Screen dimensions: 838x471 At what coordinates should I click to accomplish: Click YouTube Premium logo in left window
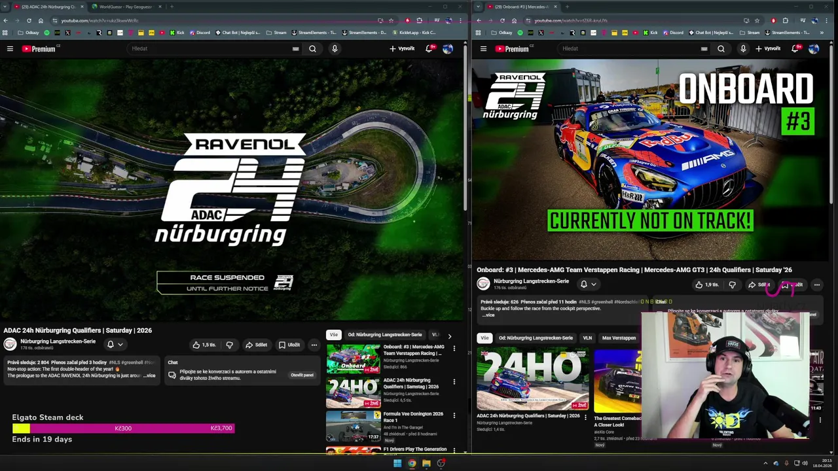pyautogui.click(x=40, y=48)
